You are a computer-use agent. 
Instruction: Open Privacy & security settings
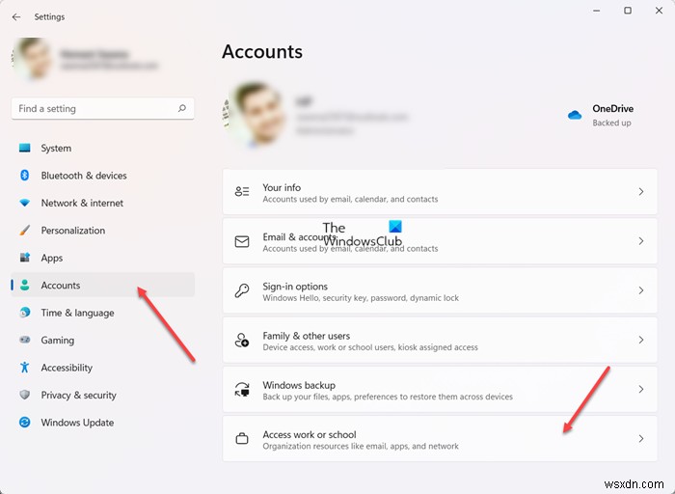(103, 395)
